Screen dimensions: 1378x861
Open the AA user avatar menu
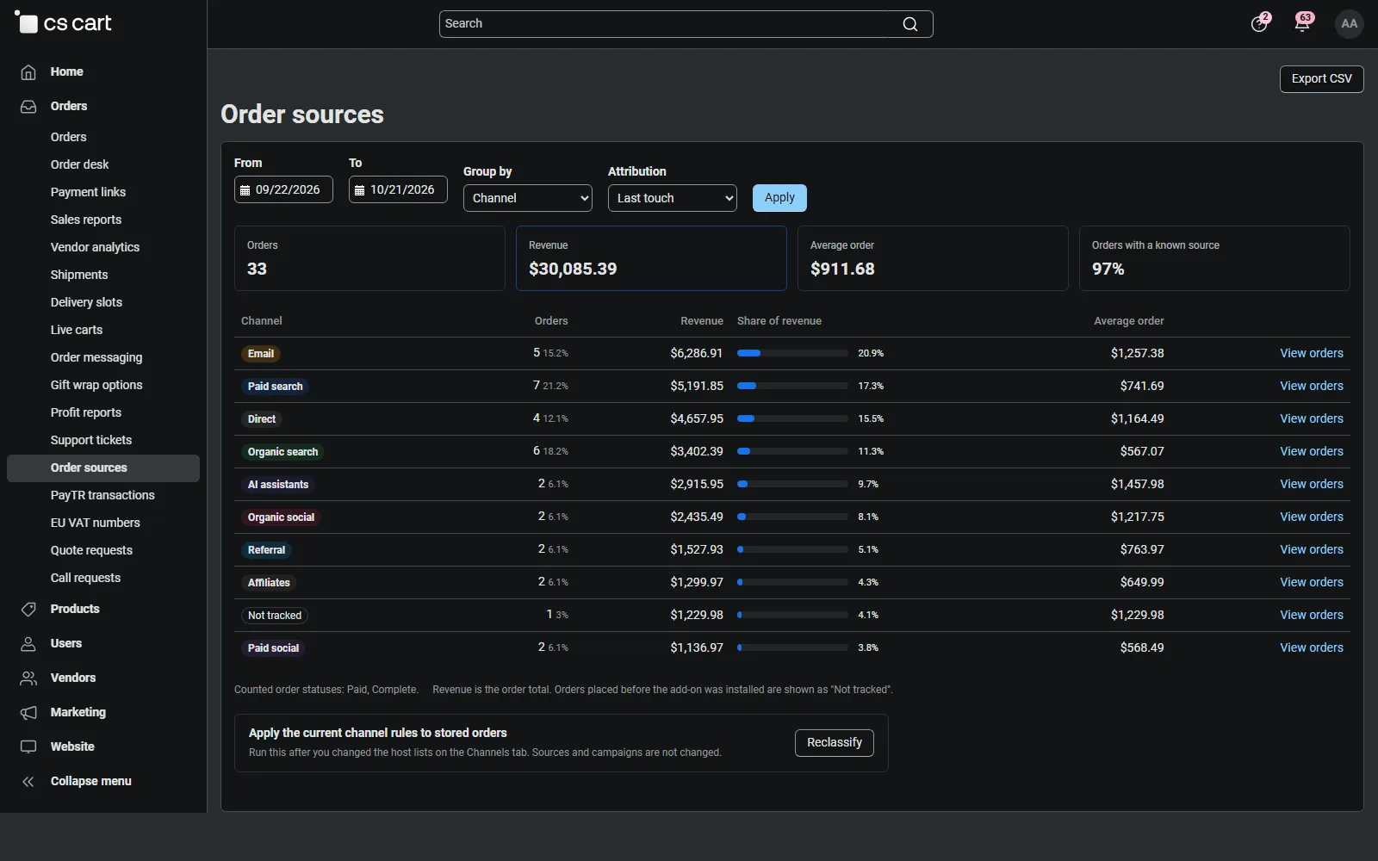point(1350,24)
